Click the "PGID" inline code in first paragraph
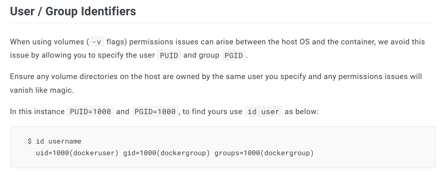The height and width of the screenshot is (175, 445). 233,56
